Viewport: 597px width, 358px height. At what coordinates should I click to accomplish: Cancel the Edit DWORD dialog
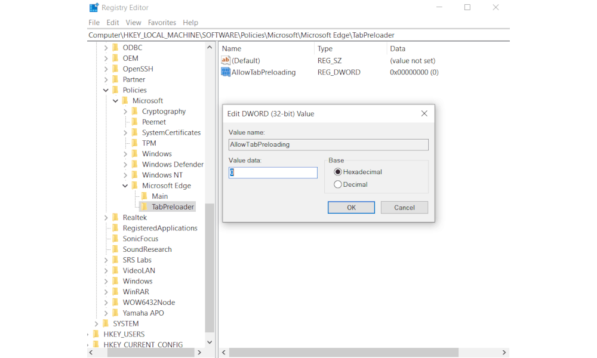pos(404,208)
